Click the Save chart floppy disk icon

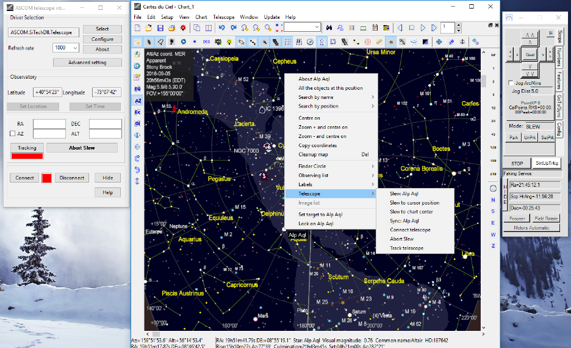pos(160,27)
